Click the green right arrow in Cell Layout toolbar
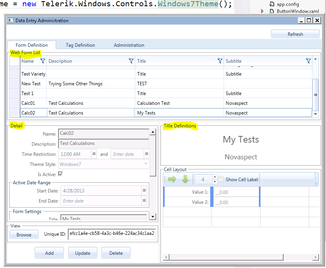The width and height of the screenshot is (326, 268). point(172,179)
